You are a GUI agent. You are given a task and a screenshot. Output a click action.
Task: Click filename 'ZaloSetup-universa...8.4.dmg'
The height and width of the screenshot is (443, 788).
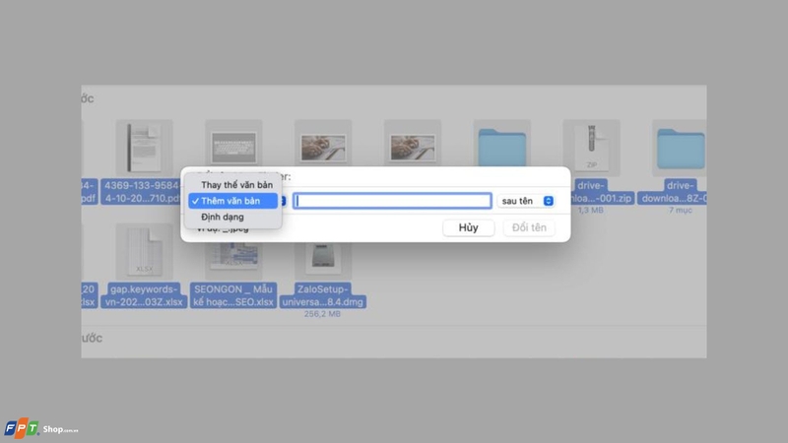point(323,295)
